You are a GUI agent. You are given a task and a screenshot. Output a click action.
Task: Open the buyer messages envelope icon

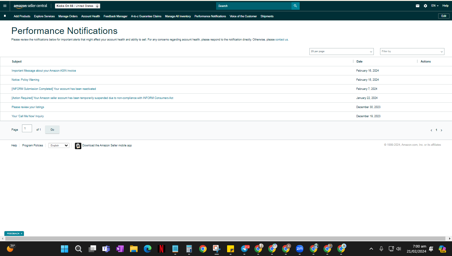coord(417,6)
